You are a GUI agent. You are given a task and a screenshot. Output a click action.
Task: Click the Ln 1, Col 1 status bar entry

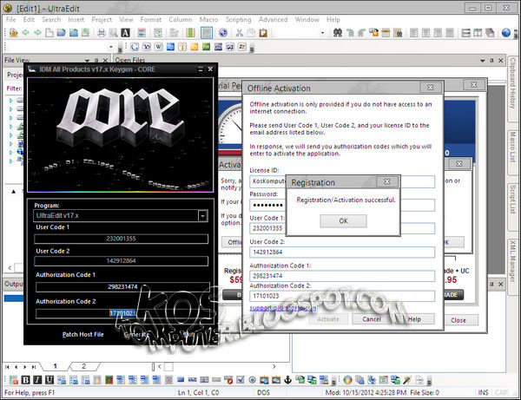pyautogui.click(x=198, y=392)
